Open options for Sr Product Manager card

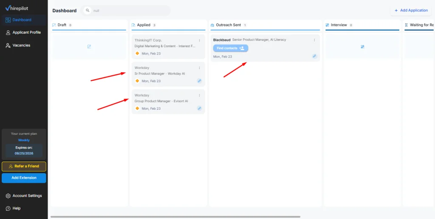tap(199, 68)
